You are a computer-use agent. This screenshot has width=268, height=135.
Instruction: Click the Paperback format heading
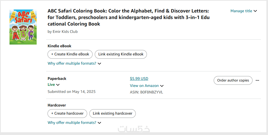[57, 79]
